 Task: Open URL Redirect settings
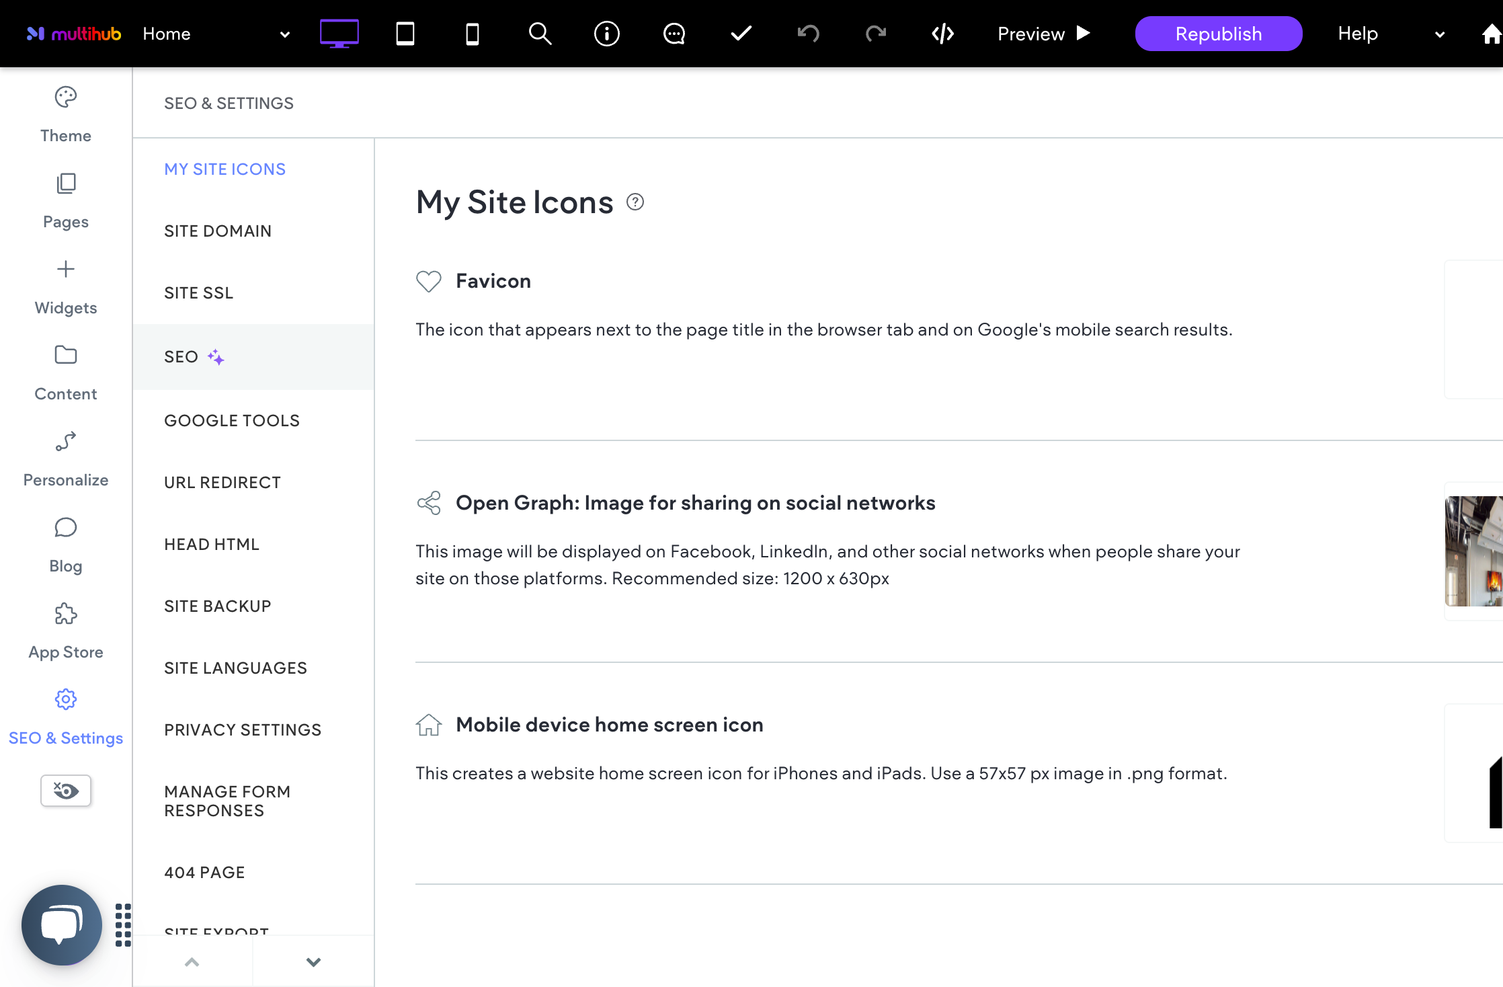(x=253, y=483)
